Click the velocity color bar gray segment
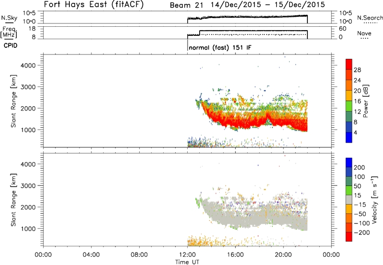The height and width of the screenshot is (265, 383). 349,199
